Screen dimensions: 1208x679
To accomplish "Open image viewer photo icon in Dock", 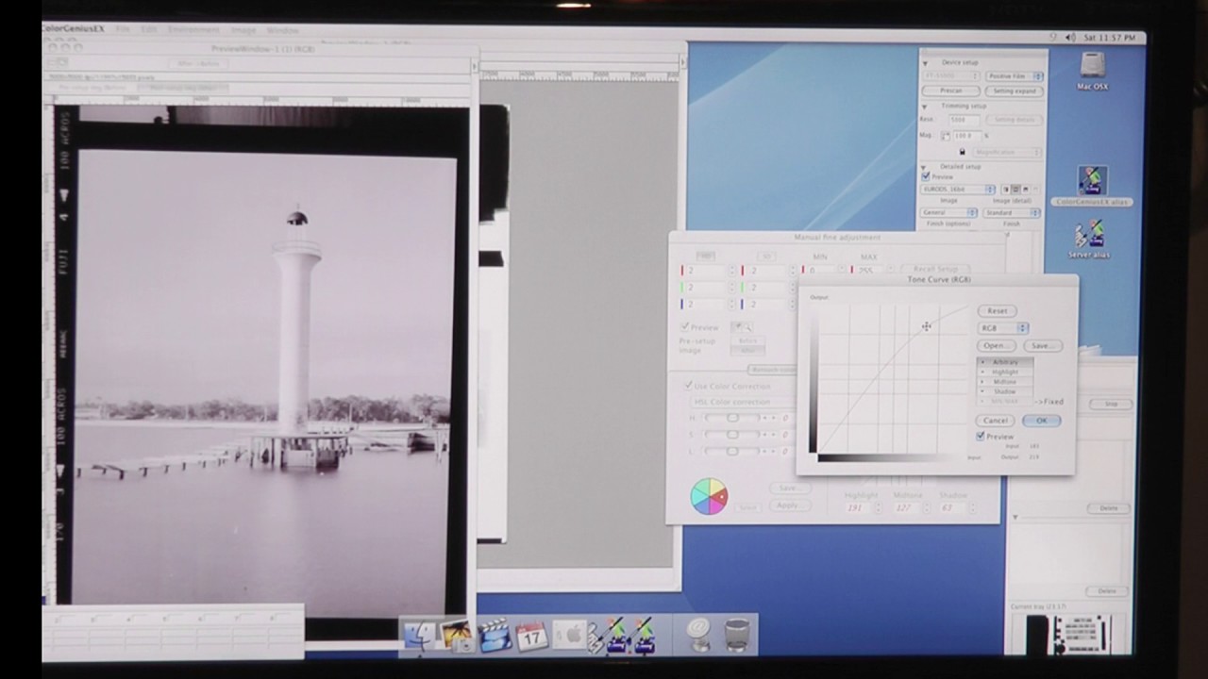I will click(x=457, y=636).
